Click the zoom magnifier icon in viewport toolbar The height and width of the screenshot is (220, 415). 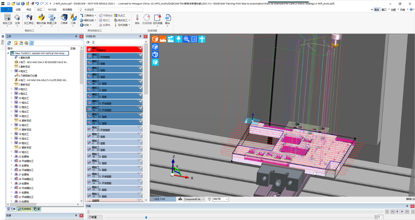(186, 39)
